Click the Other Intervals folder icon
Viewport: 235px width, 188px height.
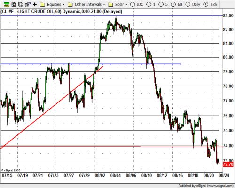click(x=70, y=4)
